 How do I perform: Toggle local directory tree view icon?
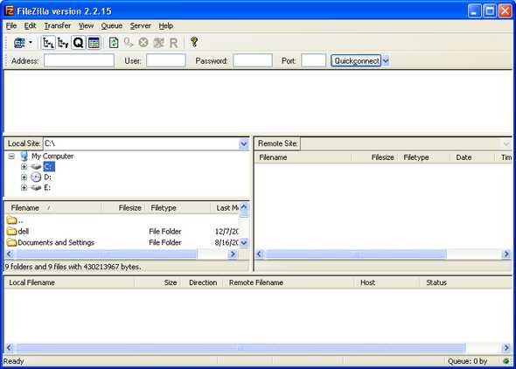pos(48,43)
